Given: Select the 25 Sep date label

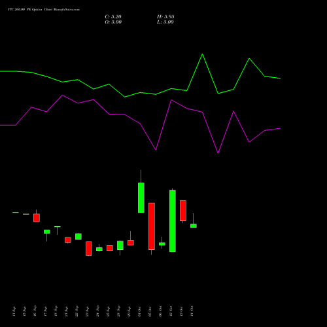Looking at the screenshot, I should 109,311.
